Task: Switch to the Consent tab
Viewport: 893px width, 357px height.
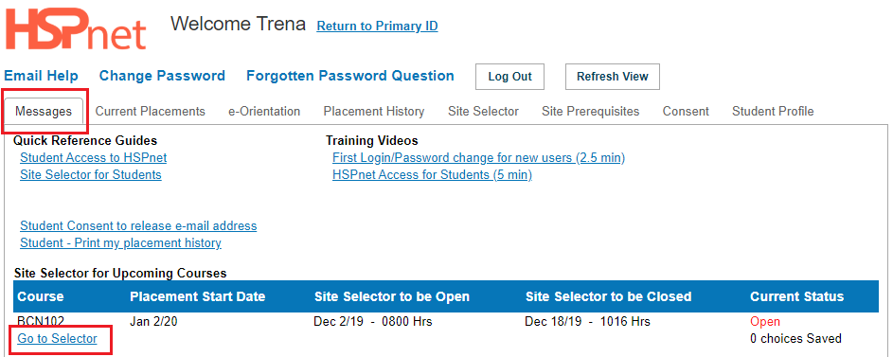Action: point(686,112)
